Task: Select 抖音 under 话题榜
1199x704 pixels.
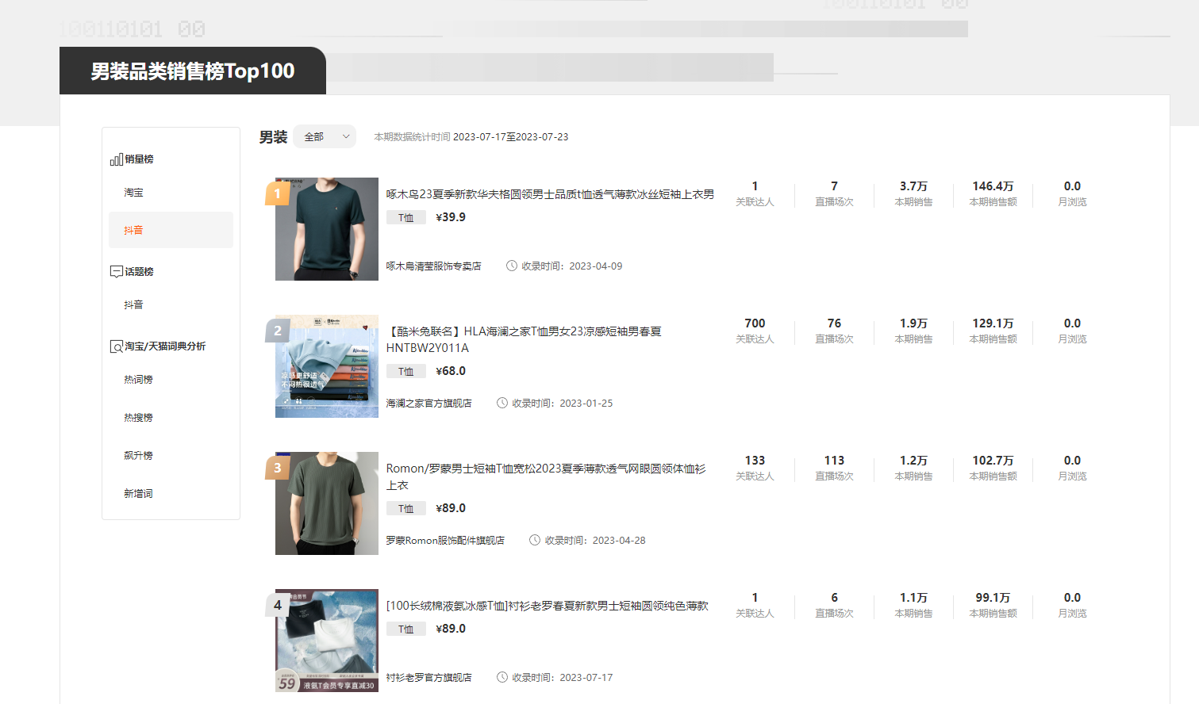Action: point(133,305)
